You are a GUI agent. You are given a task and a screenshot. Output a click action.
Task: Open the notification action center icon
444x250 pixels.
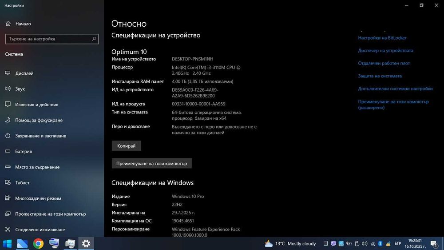[434, 243]
